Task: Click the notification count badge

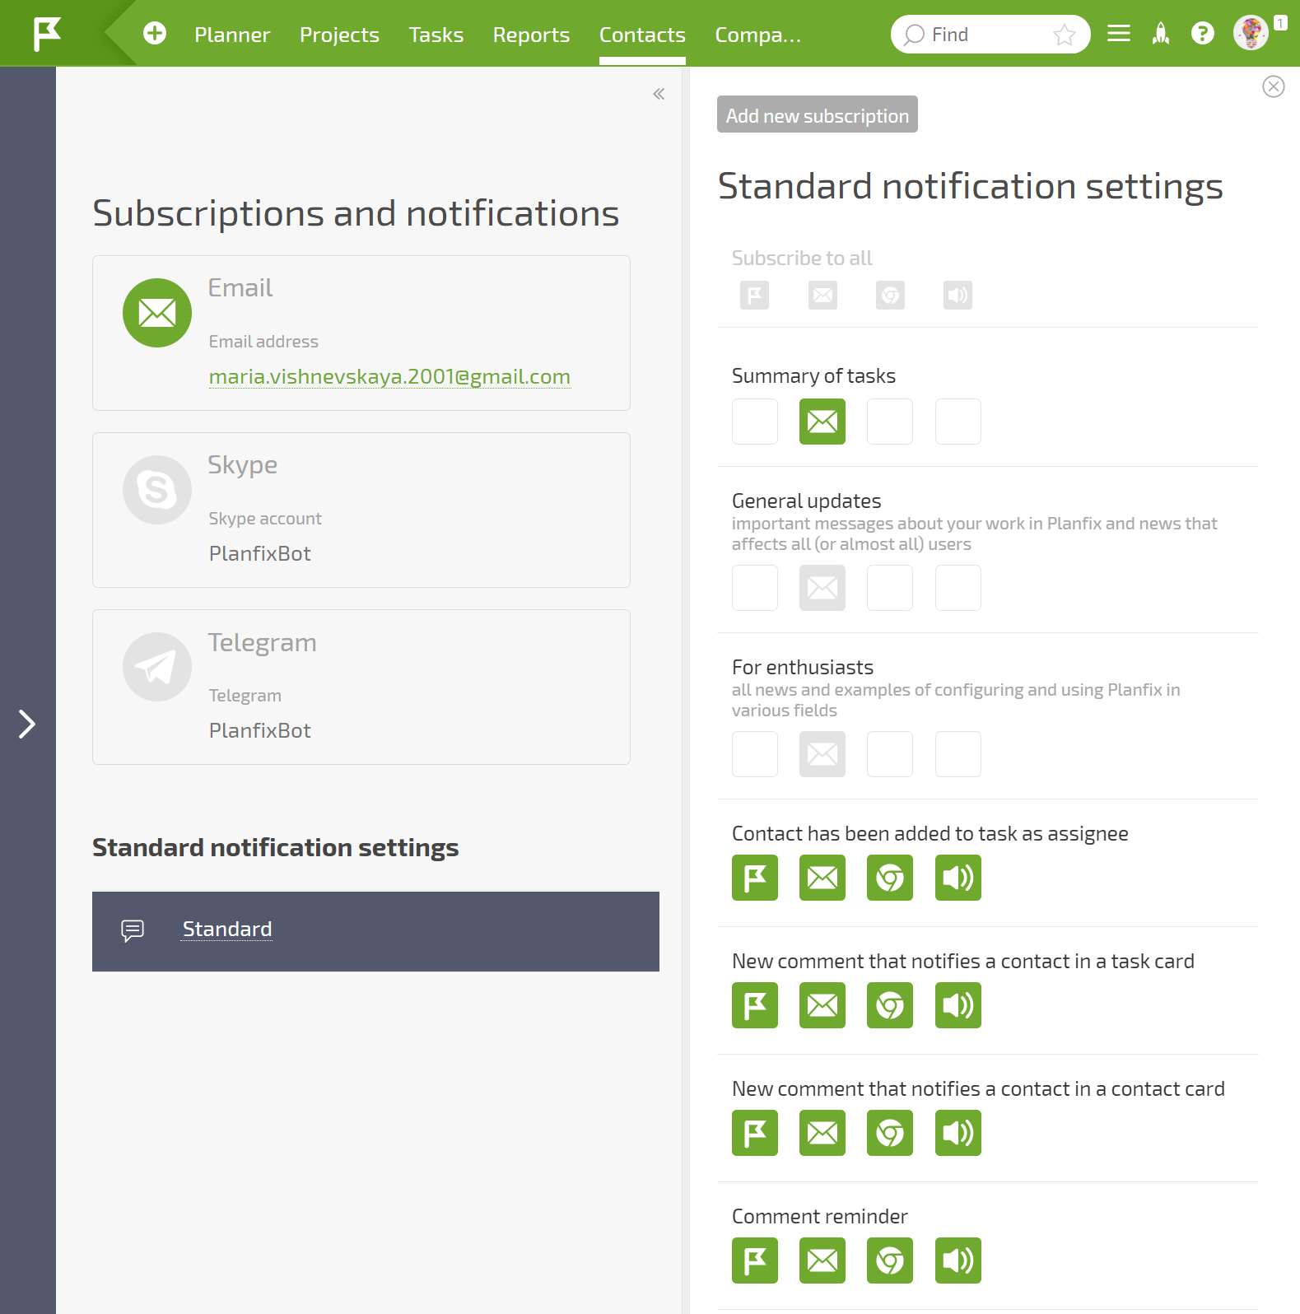Action: click(1280, 23)
